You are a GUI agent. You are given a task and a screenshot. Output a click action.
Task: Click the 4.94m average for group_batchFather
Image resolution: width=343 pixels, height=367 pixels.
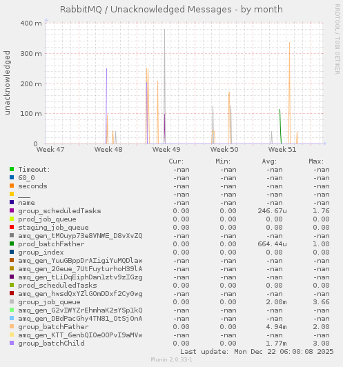pos(276,327)
